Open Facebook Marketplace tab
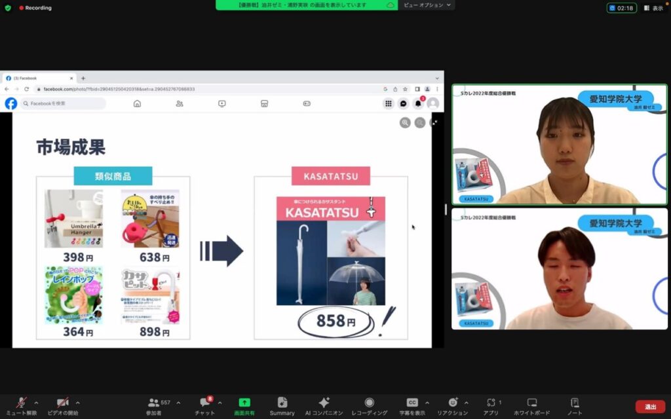671x419 pixels. pos(264,103)
